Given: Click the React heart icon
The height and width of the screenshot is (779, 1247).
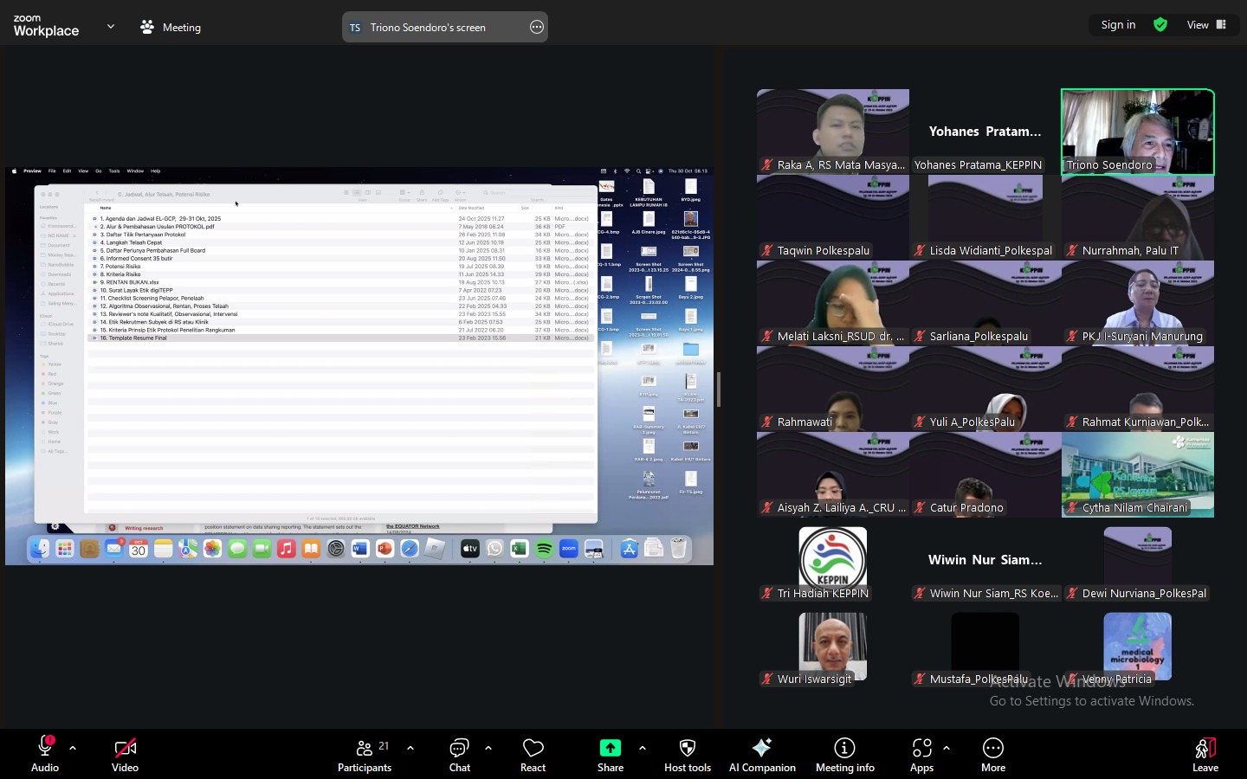Looking at the screenshot, I should 533,755.
